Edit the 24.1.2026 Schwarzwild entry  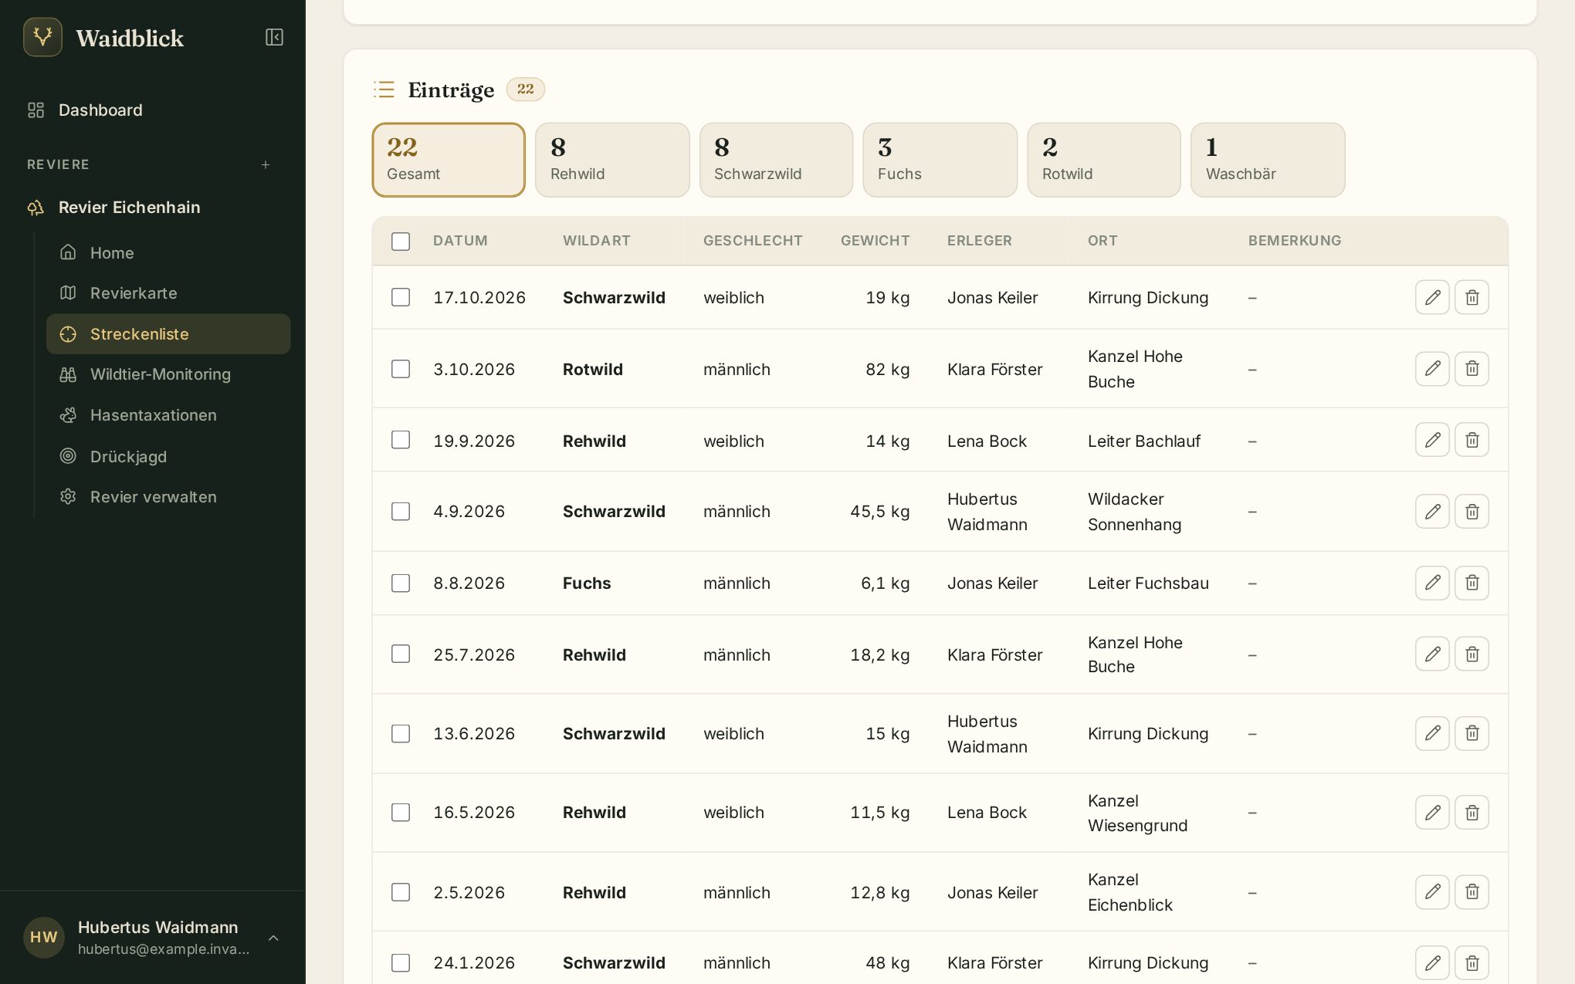point(1432,962)
